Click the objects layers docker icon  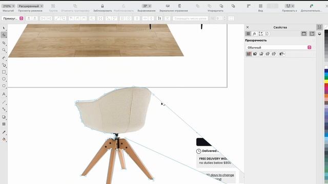tap(319, 34)
